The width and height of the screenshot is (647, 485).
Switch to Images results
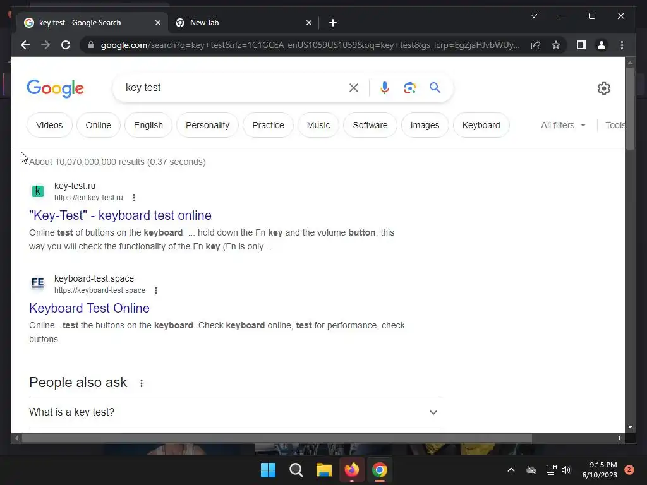click(425, 125)
